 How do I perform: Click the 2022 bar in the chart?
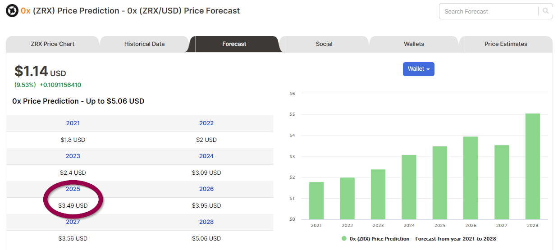pos(347,198)
